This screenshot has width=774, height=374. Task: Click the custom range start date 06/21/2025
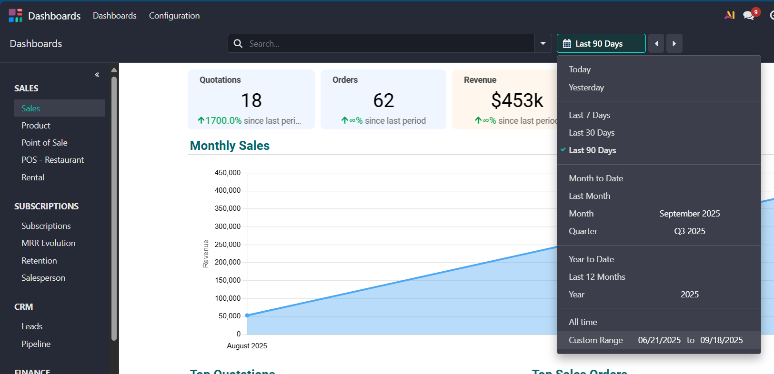pyautogui.click(x=659, y=340)
